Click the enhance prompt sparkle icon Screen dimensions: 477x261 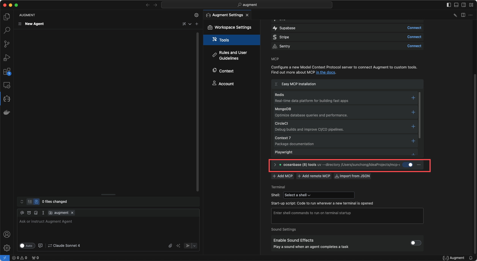(178, 246)
